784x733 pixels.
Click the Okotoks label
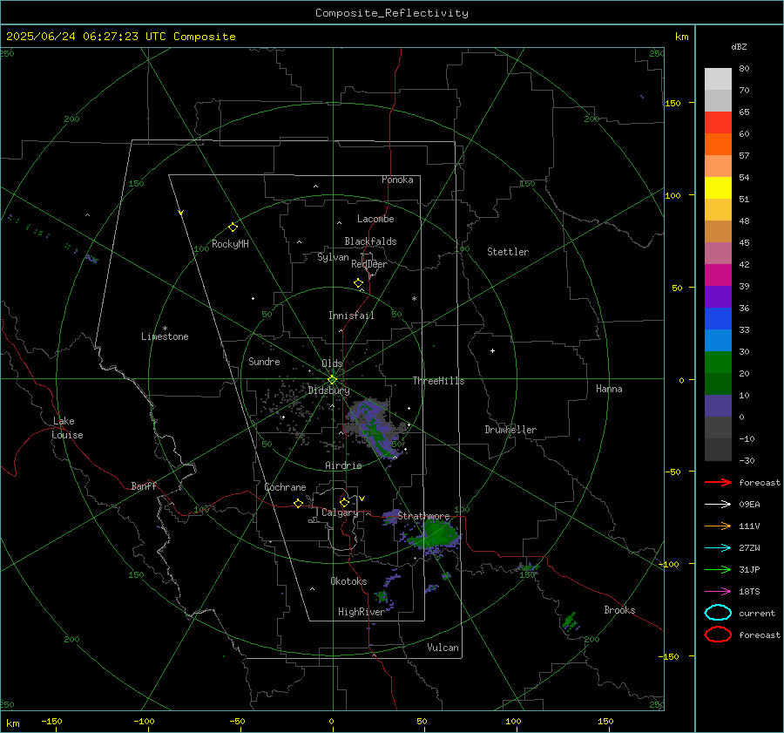pos(348,581)
